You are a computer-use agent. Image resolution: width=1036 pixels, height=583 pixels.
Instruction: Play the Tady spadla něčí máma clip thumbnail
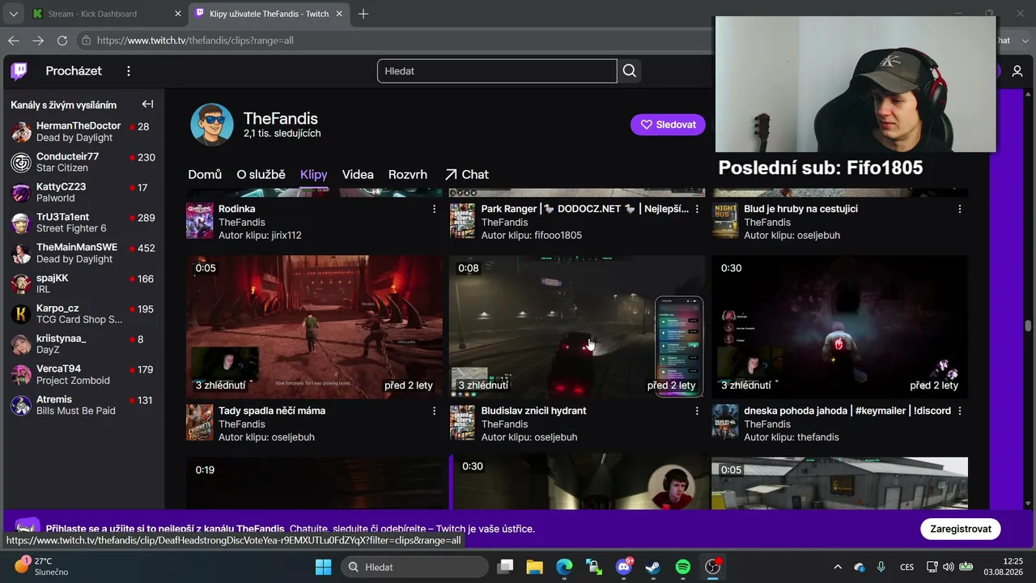315,326
